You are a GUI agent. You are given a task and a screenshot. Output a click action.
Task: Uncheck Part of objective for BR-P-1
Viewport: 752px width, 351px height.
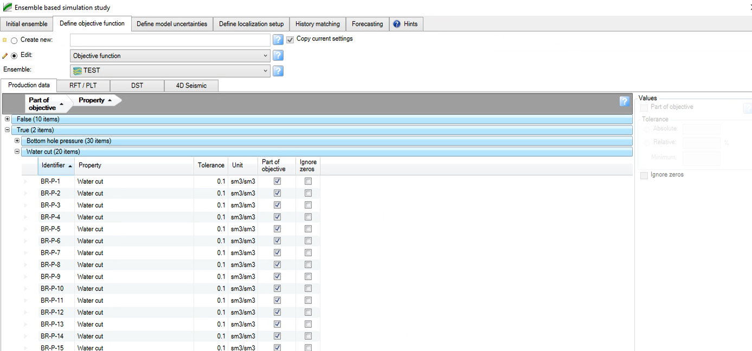277,181
